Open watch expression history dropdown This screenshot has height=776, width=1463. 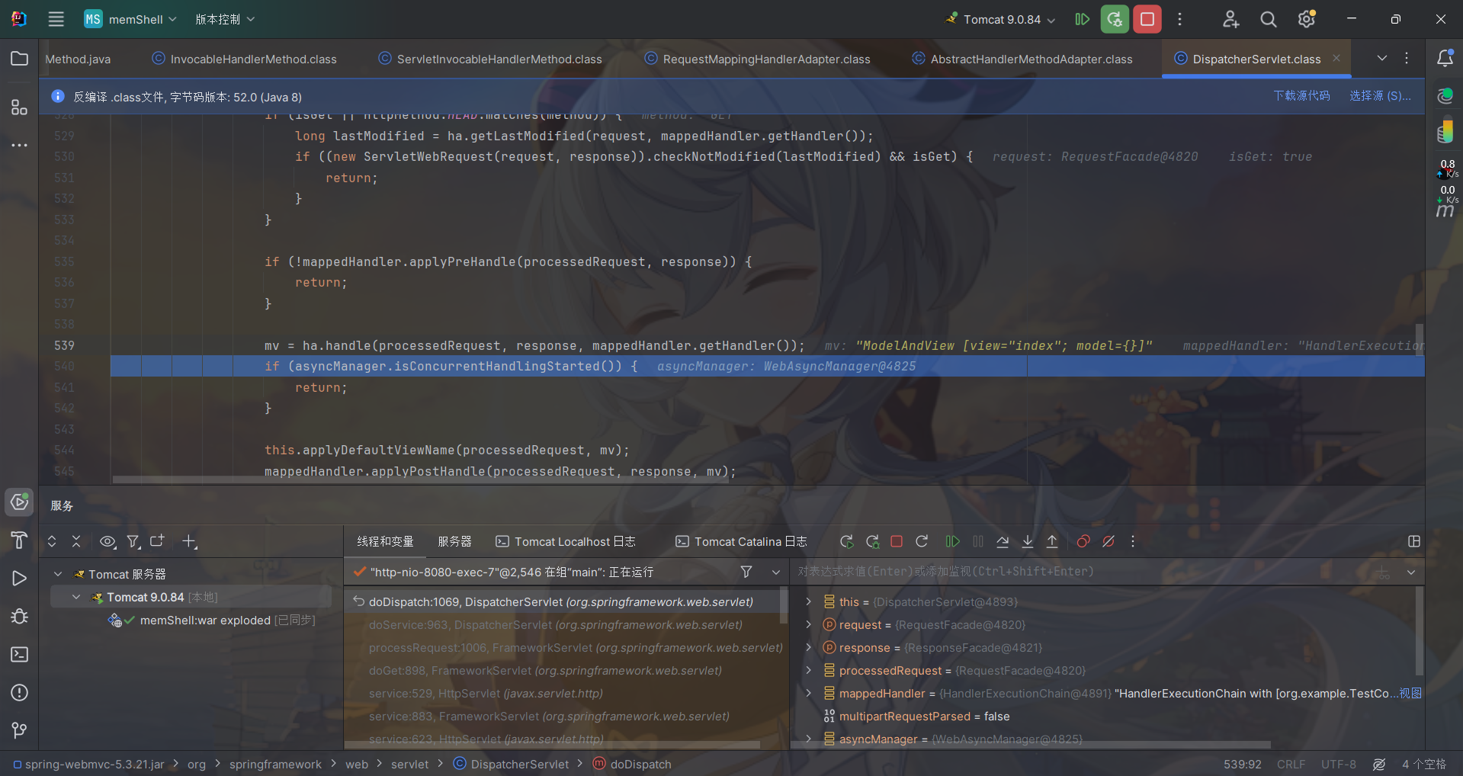[1411, 572]
